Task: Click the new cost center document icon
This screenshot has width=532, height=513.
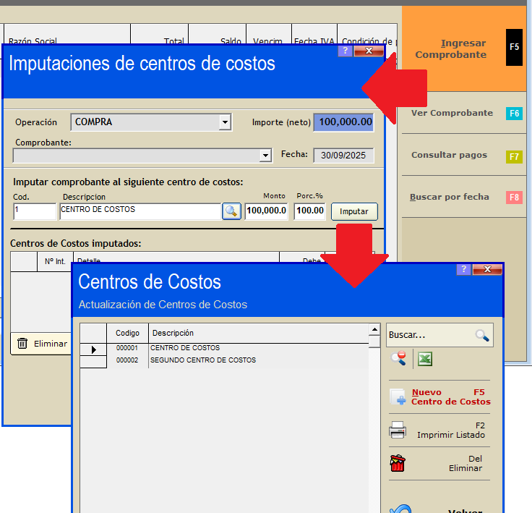Action: (398, 397)
